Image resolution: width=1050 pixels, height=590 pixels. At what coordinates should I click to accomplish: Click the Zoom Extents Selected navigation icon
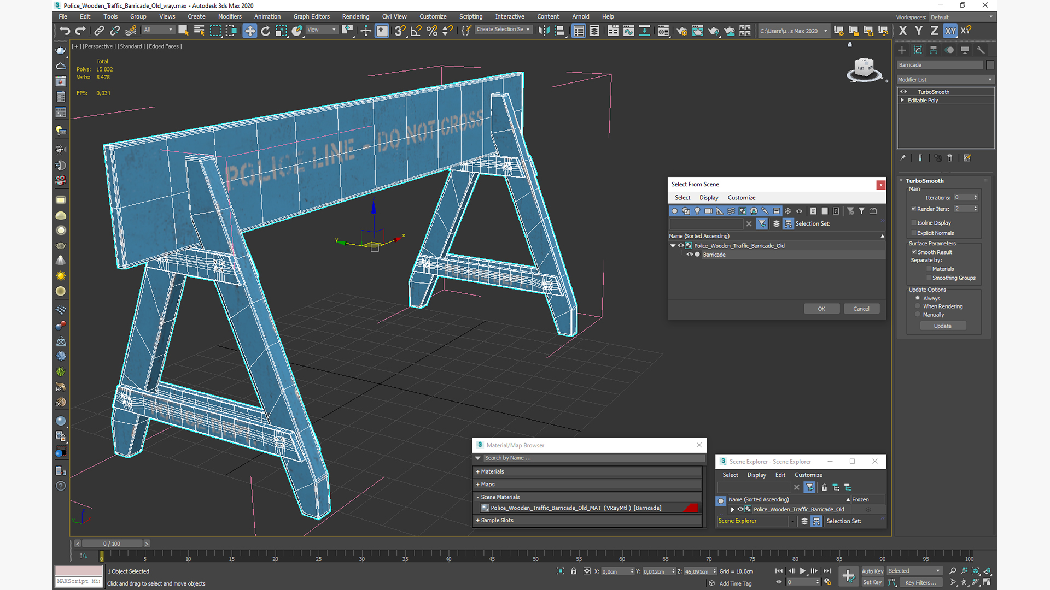click(x=975, y=571)
